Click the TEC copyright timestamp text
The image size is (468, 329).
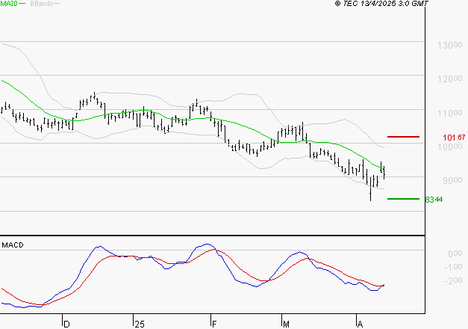(x=381, y=4)
